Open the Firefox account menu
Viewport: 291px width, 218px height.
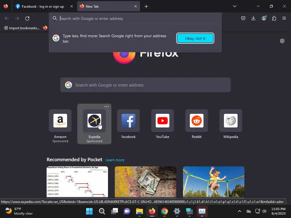264,18
